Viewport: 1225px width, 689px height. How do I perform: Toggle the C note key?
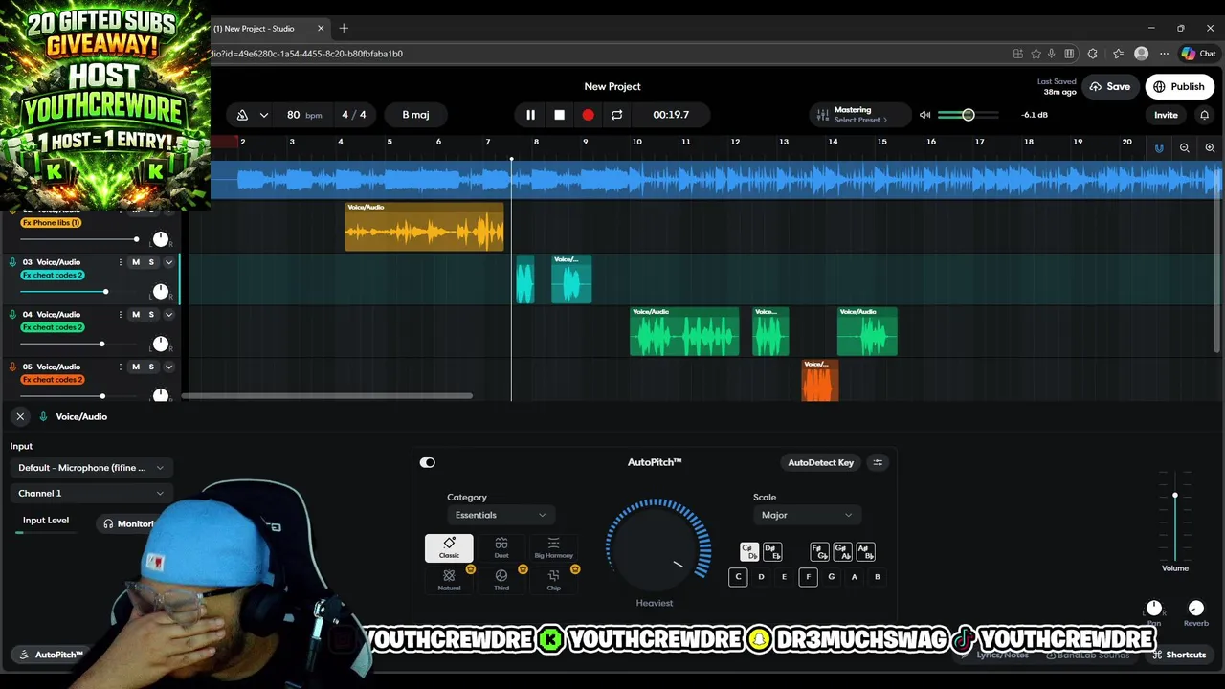[738, 577]
